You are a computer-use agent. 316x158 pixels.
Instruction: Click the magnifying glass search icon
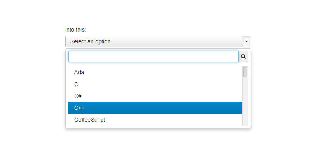(243, 56)
